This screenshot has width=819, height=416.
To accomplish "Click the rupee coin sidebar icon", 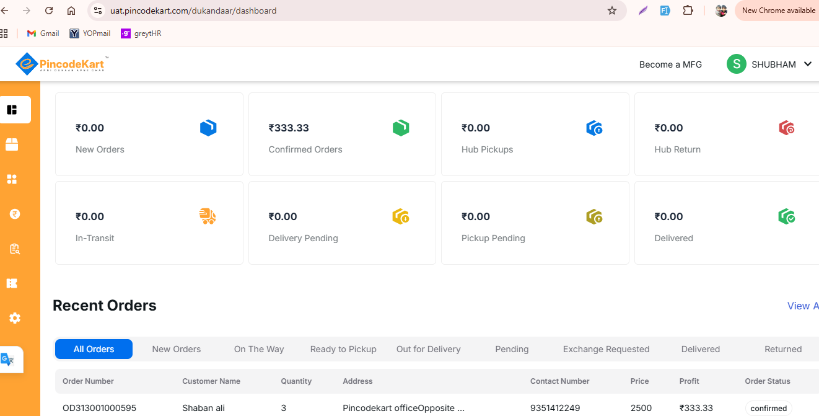I will pos(15,214).
